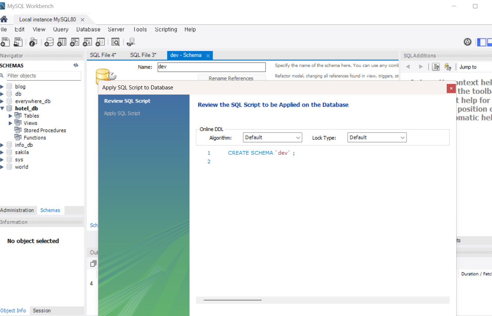Switch to the SQL File 3 tab
Image resolution: width=492 pixels, height=316 pixels.
(143, 55)
